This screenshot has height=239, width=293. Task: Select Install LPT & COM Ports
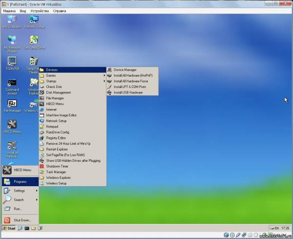coord(132,87)
